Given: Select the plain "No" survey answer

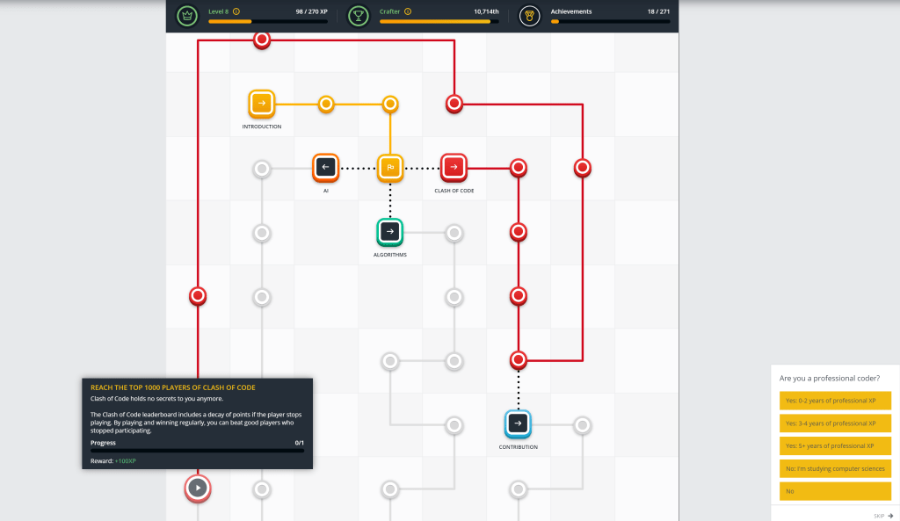Looking at the screenshot, I should (835, 492).
